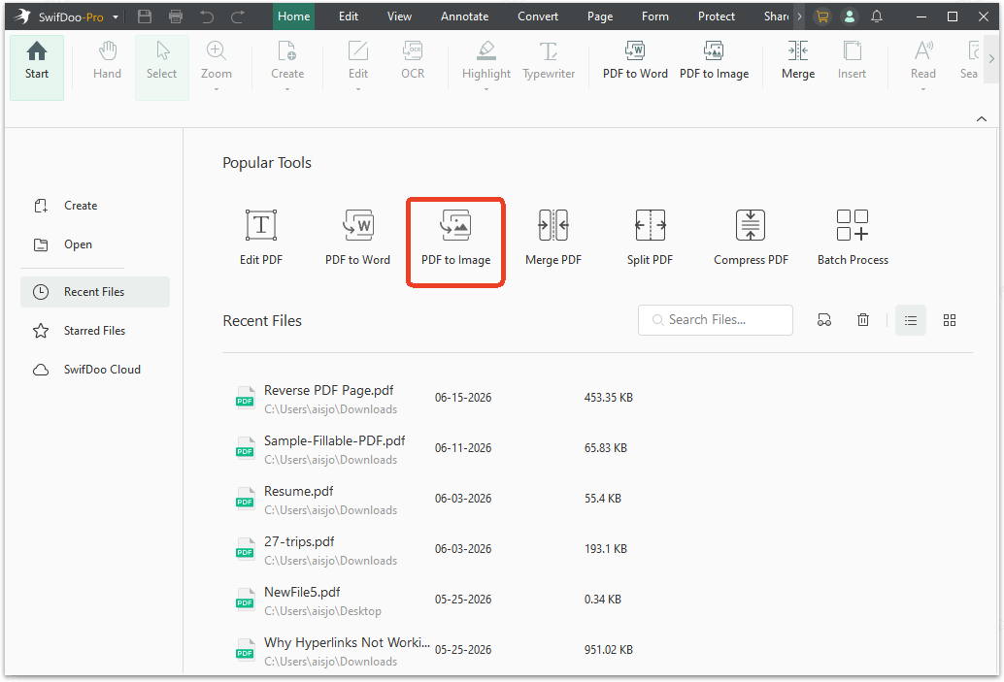This screenshot has height=682, width=1004.
Task: Click PDF to Image in the ribbon
Action: pos(714,61)
